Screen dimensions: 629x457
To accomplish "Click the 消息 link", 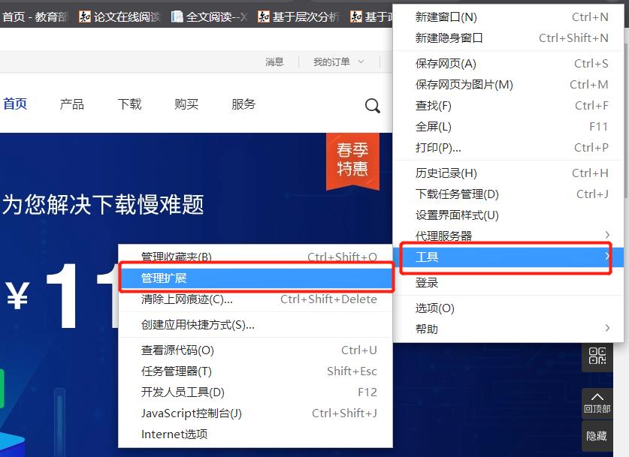I will [x=274, y=62].
